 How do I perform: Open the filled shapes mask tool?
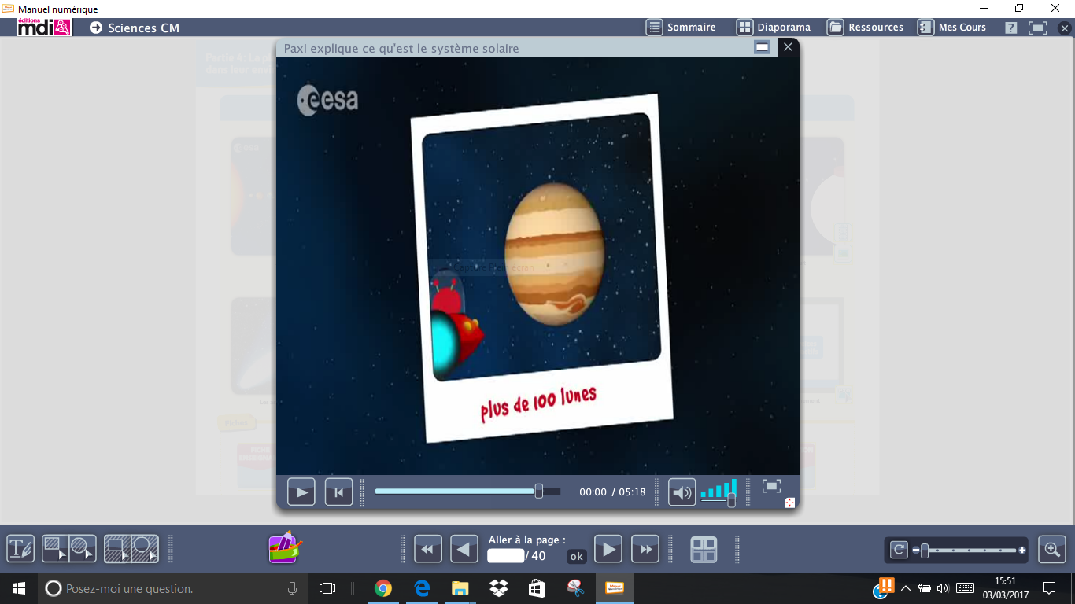tap(69, 548)
